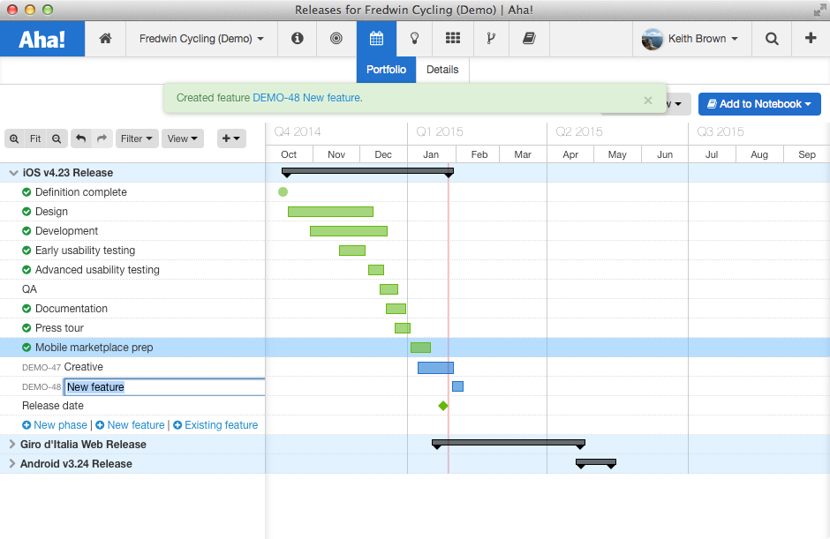Toggle the Mobile marketplace prep check mark
This screenshot has height=539, width=830.
point(26,348)
